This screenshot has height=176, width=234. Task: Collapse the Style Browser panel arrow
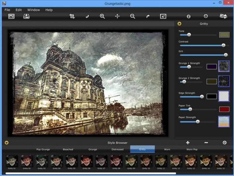coord(6,143)
